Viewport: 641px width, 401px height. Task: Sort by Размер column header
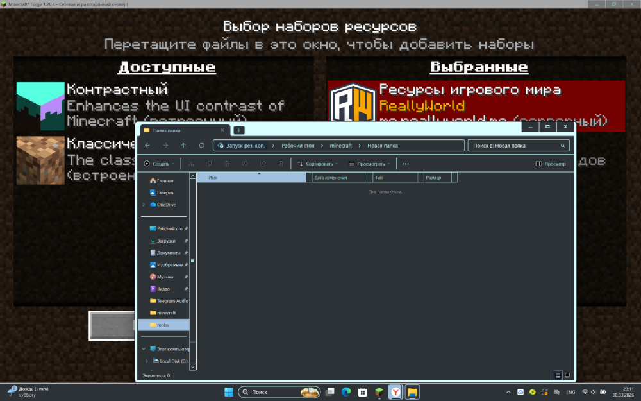(437, 178)
